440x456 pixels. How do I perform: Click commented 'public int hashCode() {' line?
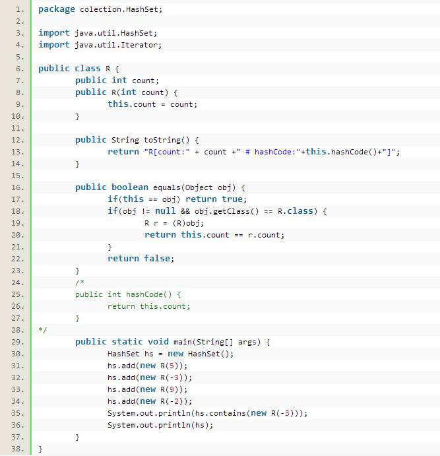tap(128, 294)
